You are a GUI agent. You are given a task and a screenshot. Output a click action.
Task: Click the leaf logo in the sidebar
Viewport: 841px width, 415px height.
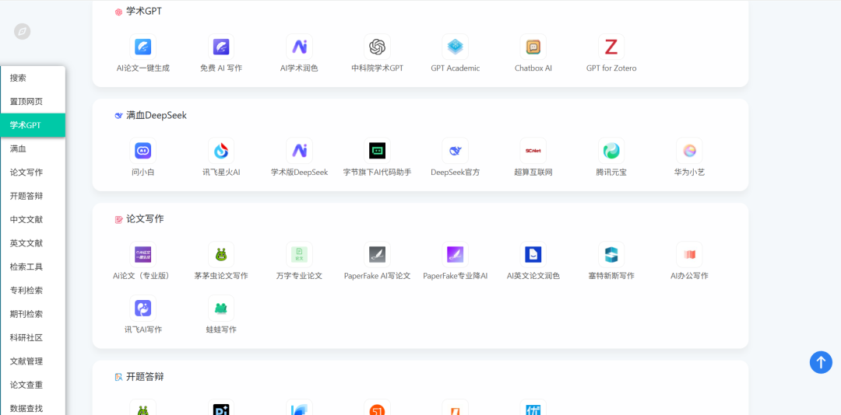[23, 32]
